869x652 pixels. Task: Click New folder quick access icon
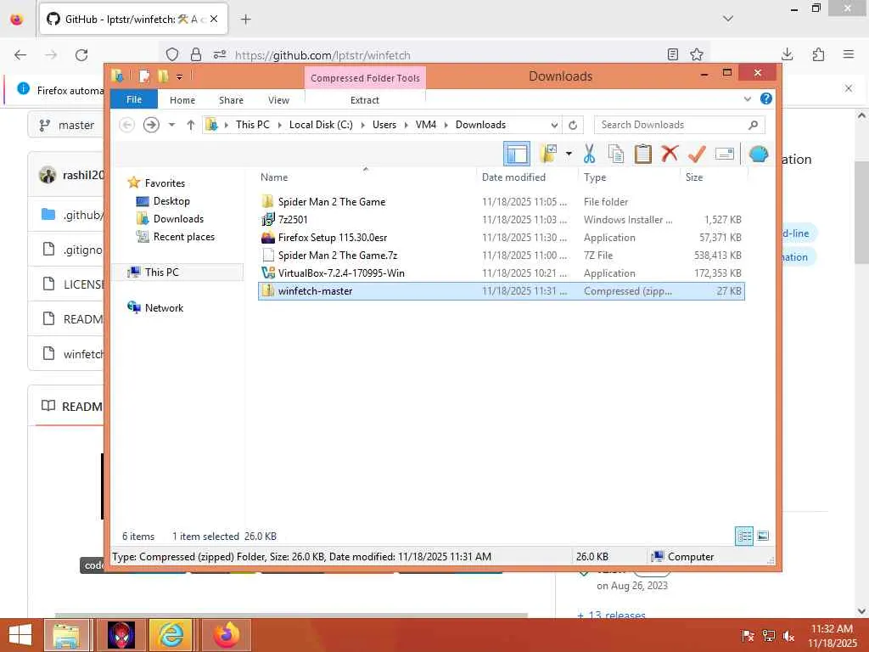(x=163, y=76)
